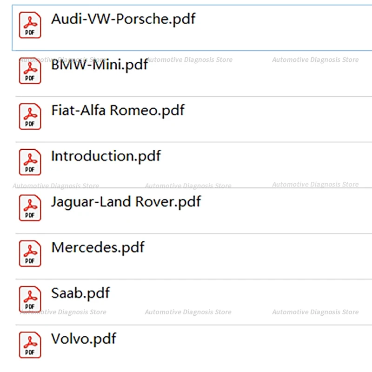372x372 pixels.
Task: Select PDF icon for Jaguar-Land Rover.pdf
Action: tap(30, 208)
